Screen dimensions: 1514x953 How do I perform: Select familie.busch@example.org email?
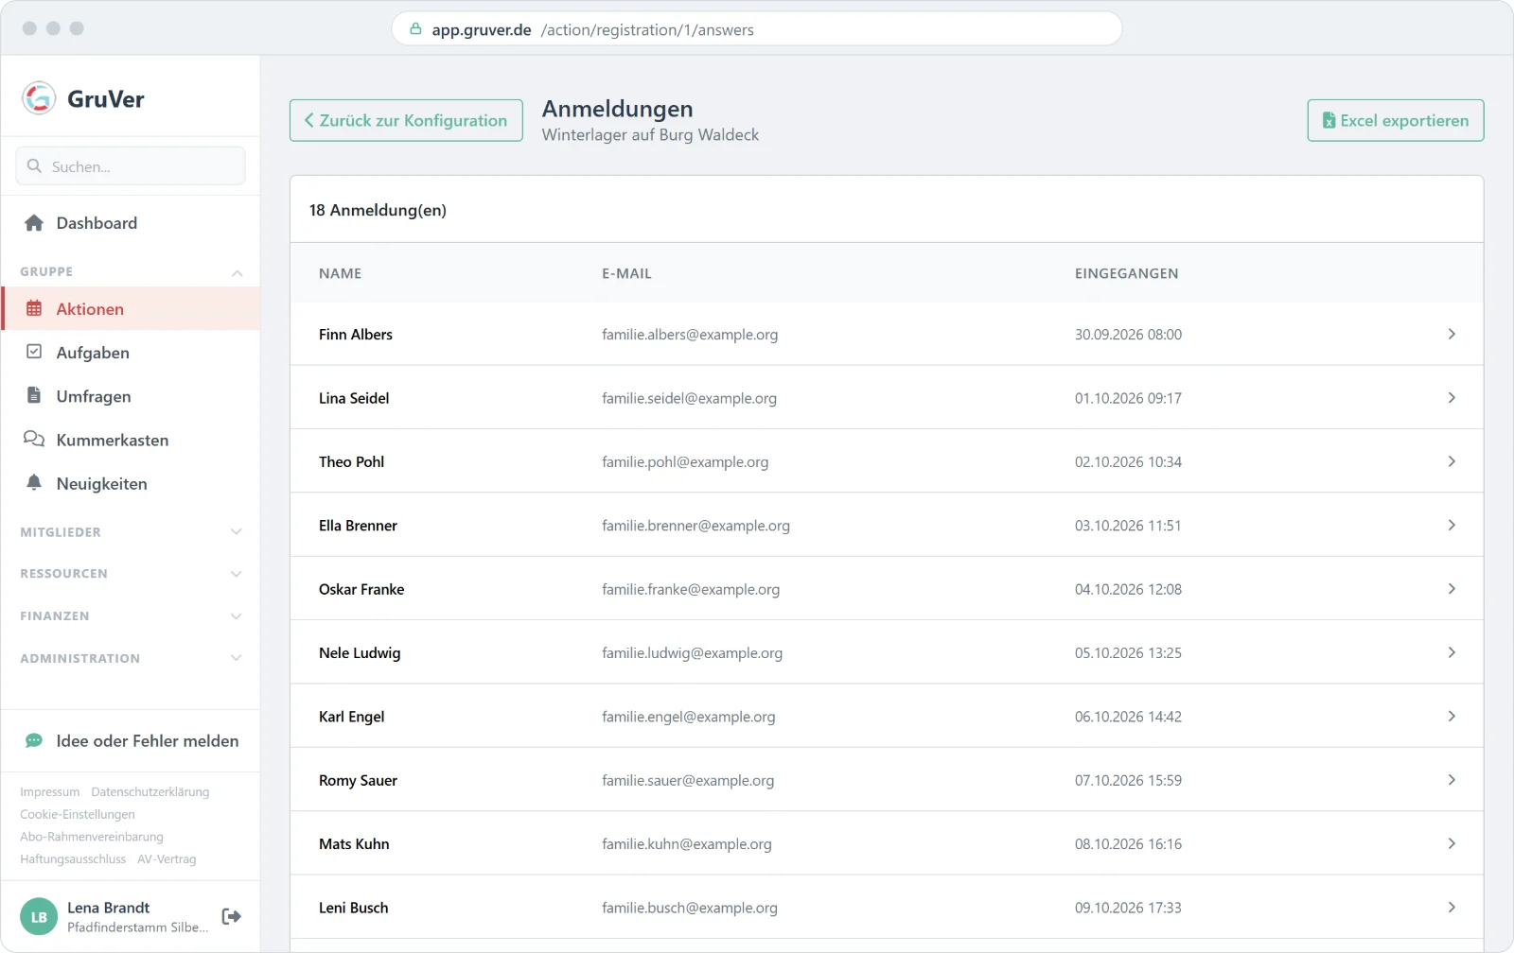click(x=690, y=908)
